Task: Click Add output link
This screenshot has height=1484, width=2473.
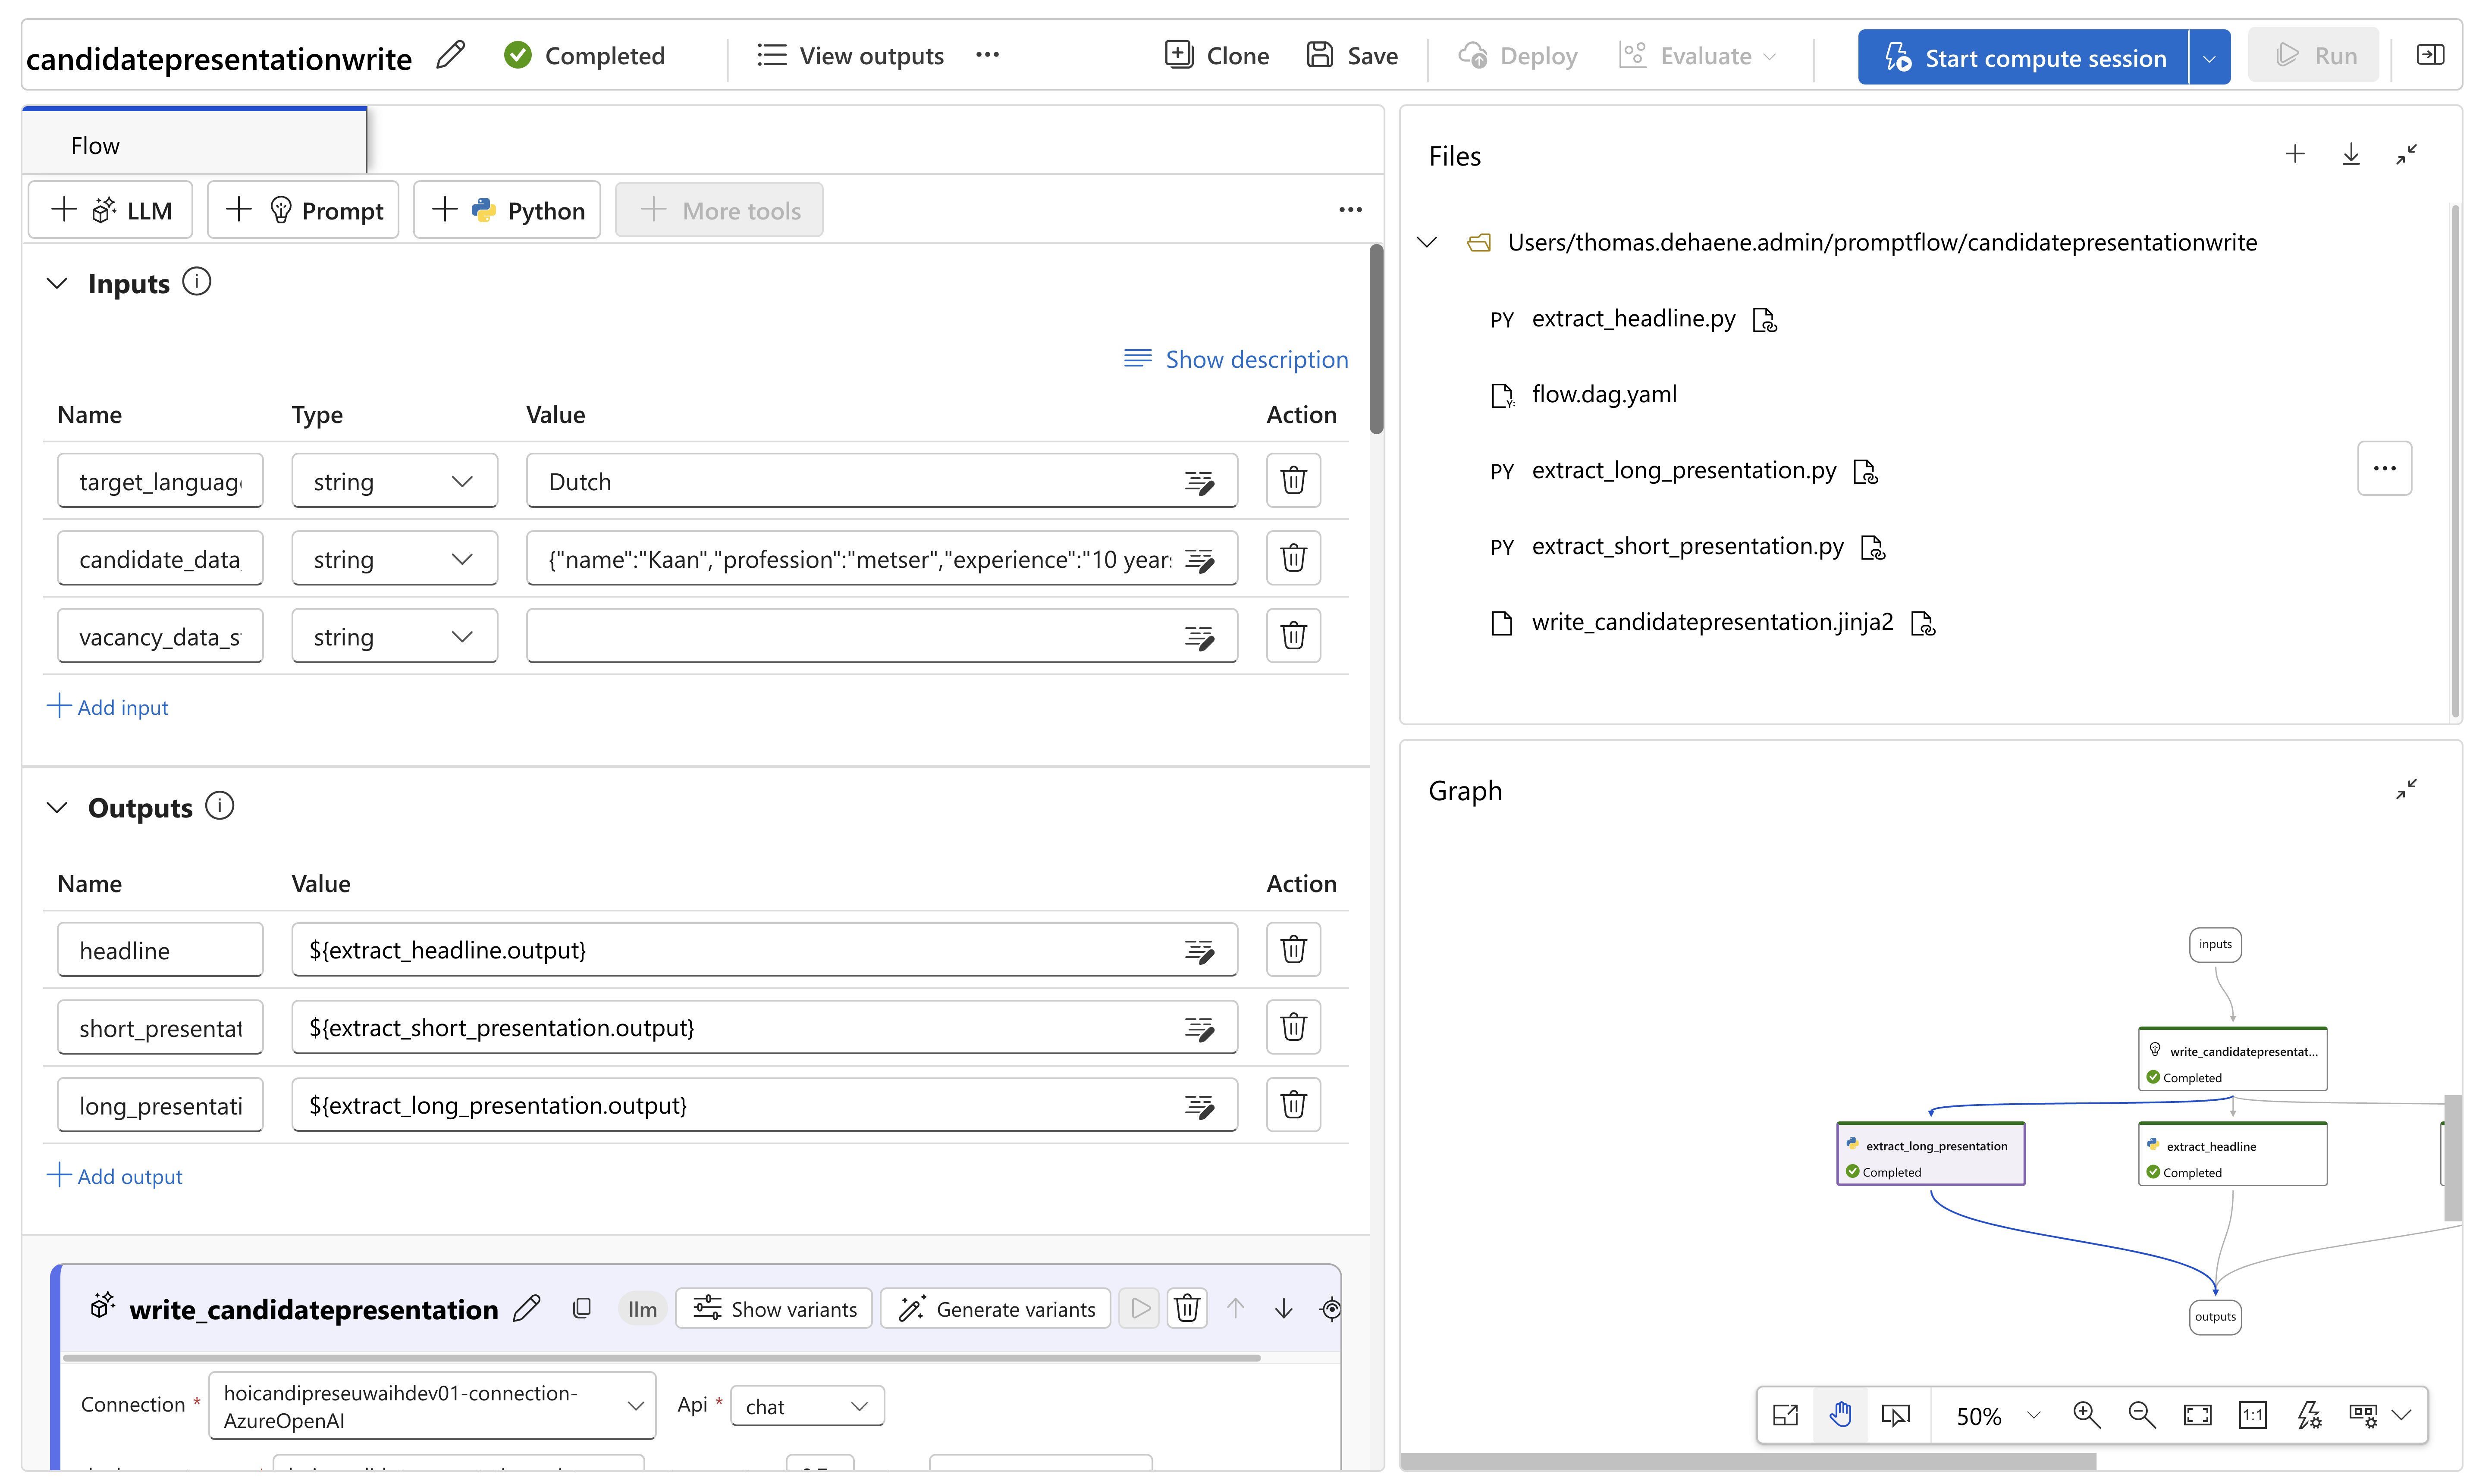Action: pos(115,1176)
